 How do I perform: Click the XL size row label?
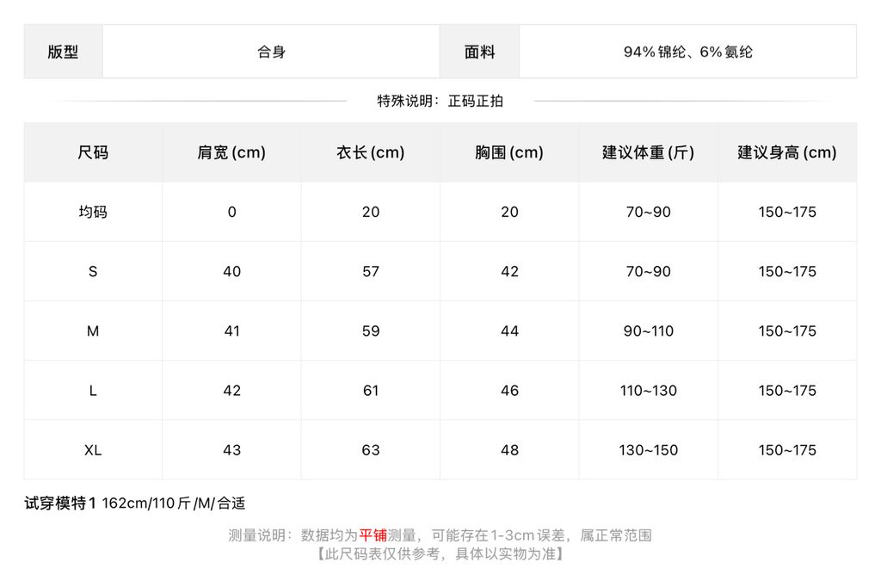point(93,450)
